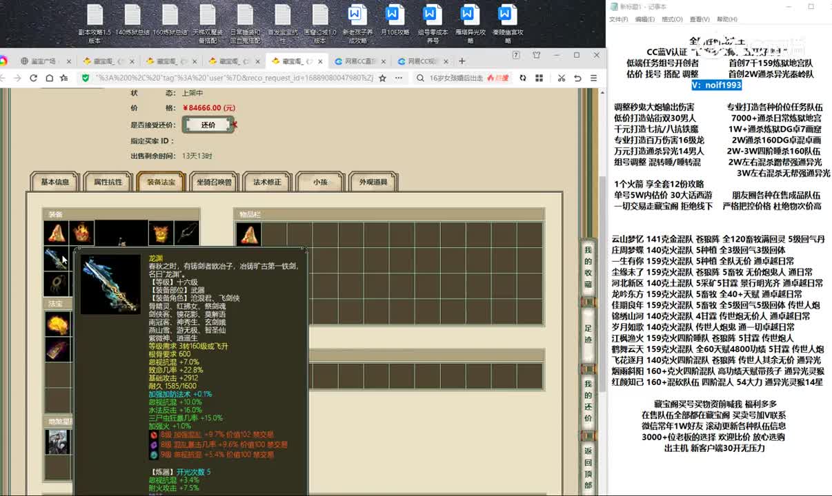Select the 龙渊 sword in equipment slots
Viewport: 832px width, 496px height.
pos(57,258)
